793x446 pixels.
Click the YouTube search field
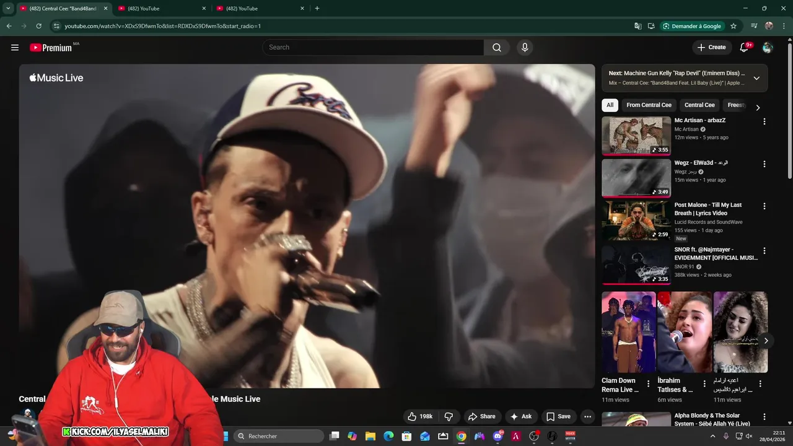(x=374, y=47)
